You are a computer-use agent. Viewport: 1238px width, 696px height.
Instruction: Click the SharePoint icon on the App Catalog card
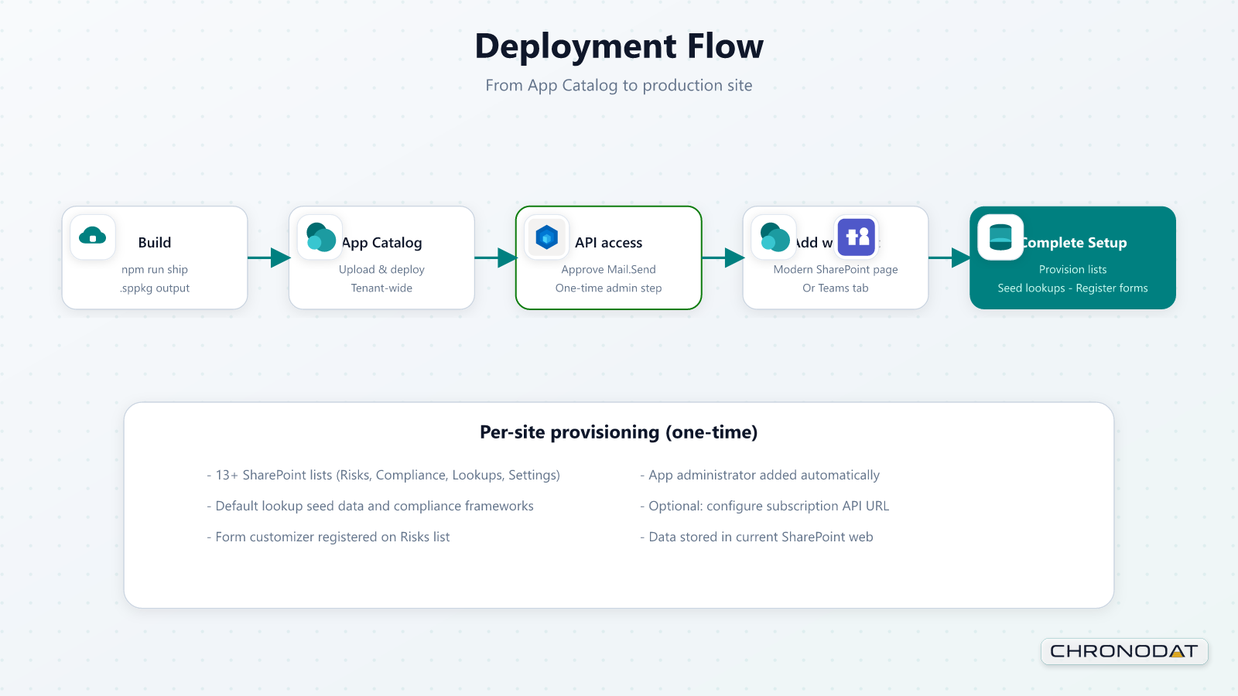coord(320,237)
